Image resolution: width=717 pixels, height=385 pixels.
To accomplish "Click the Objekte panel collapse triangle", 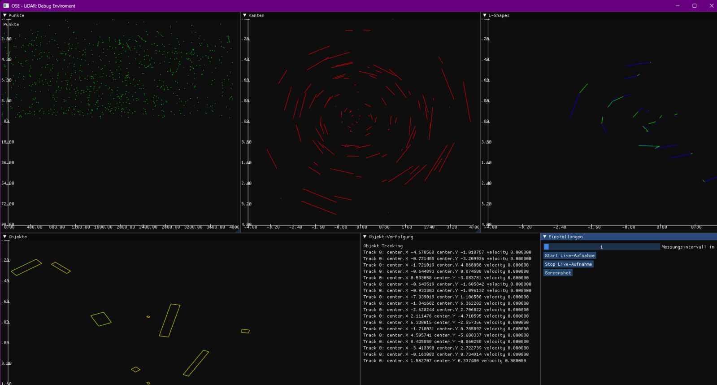I will (x=5, y=236).
